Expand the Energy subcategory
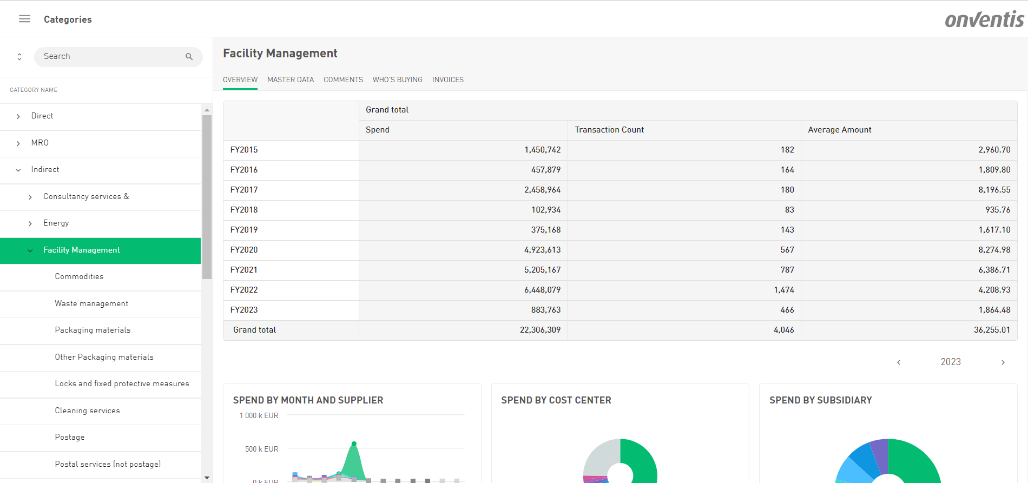This screenshot has width=1028, height=483. [30, 223]
